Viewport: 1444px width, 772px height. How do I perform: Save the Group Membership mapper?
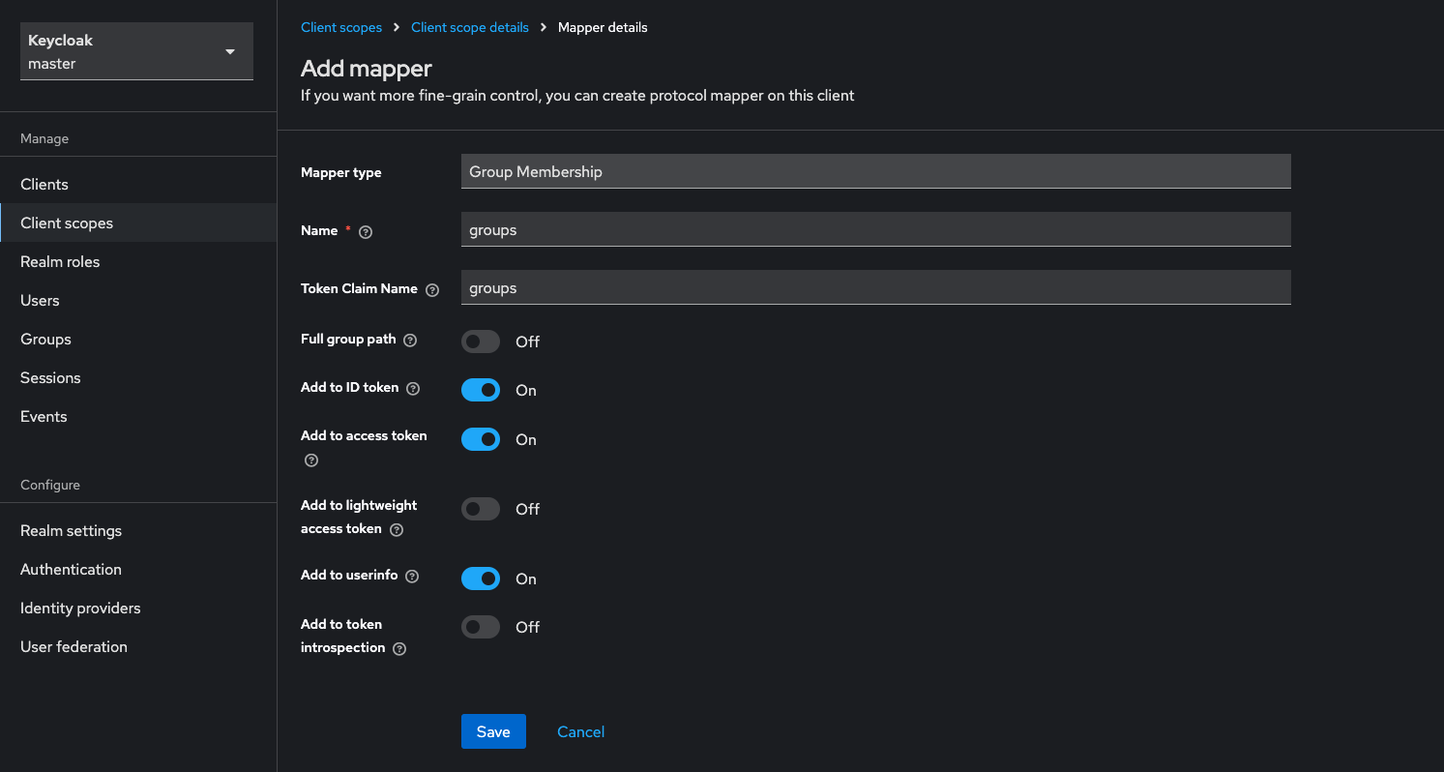pyautogui.click(x=493, y=731)
